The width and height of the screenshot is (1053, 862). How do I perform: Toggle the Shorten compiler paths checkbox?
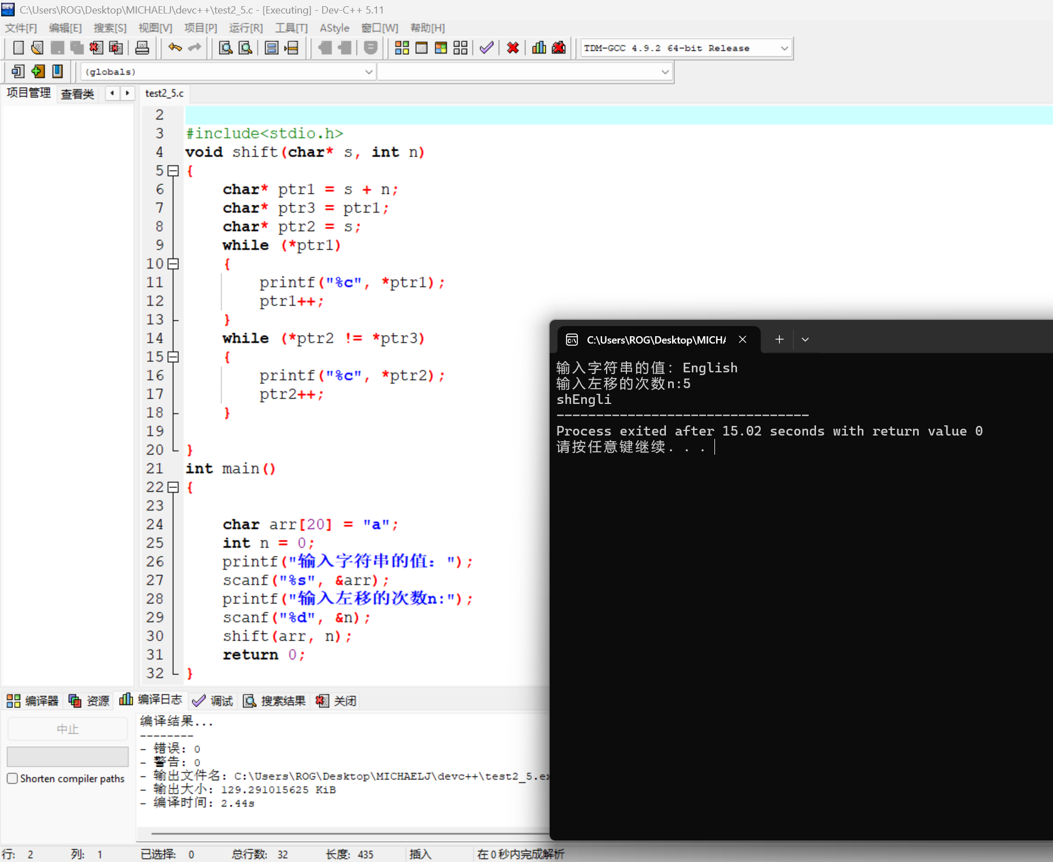12,779
